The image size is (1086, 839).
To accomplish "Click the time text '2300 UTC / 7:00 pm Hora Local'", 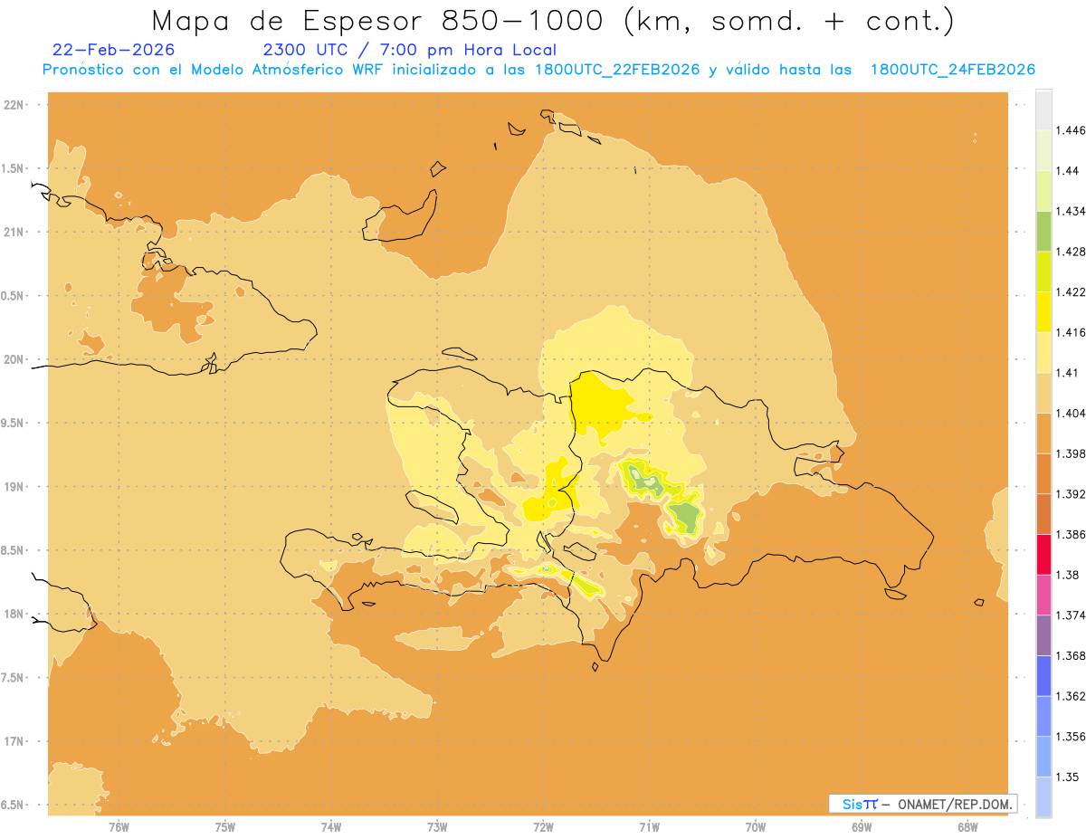I will point(409,51).
